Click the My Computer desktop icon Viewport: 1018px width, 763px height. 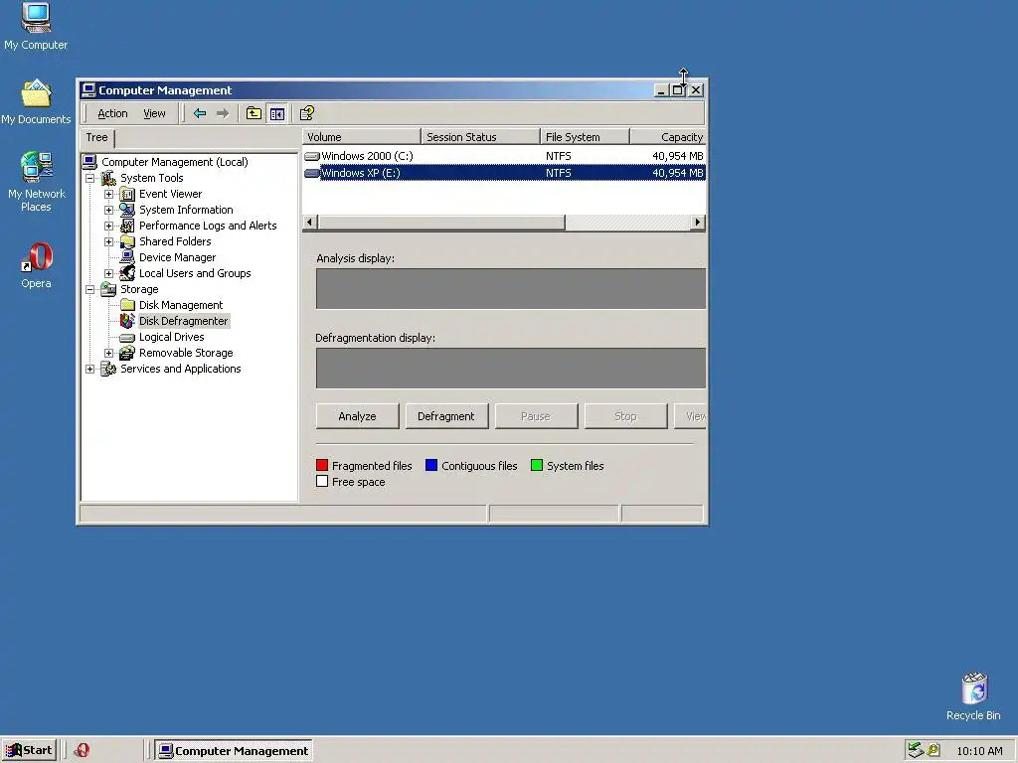click(x=36, y=18)
